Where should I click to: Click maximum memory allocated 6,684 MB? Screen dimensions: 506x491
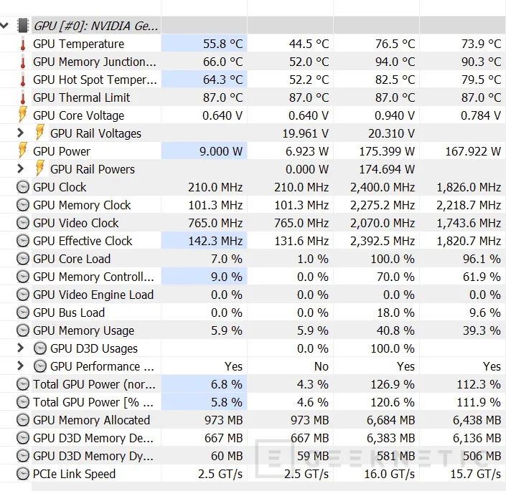tap(390, 420)
